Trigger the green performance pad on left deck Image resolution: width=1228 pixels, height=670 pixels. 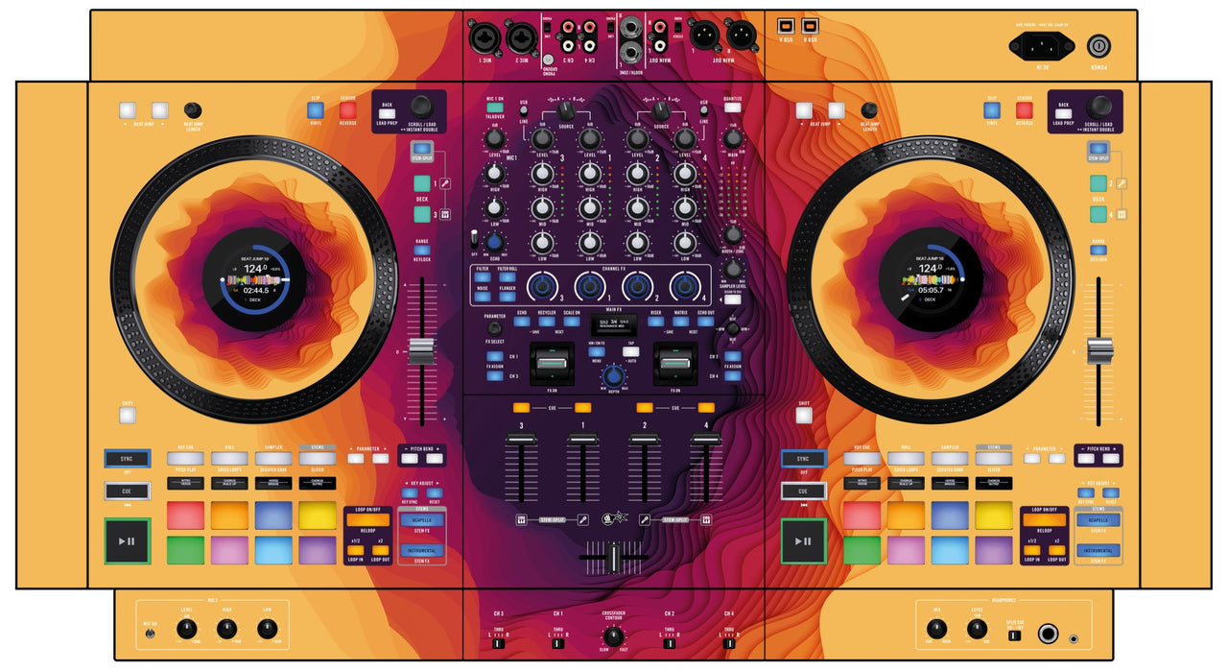pos(185,550)
